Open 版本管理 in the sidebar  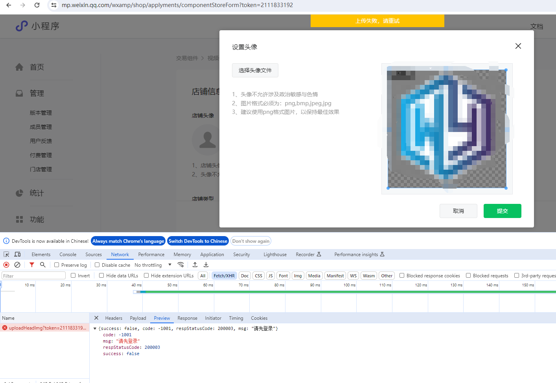coord(41,113)
